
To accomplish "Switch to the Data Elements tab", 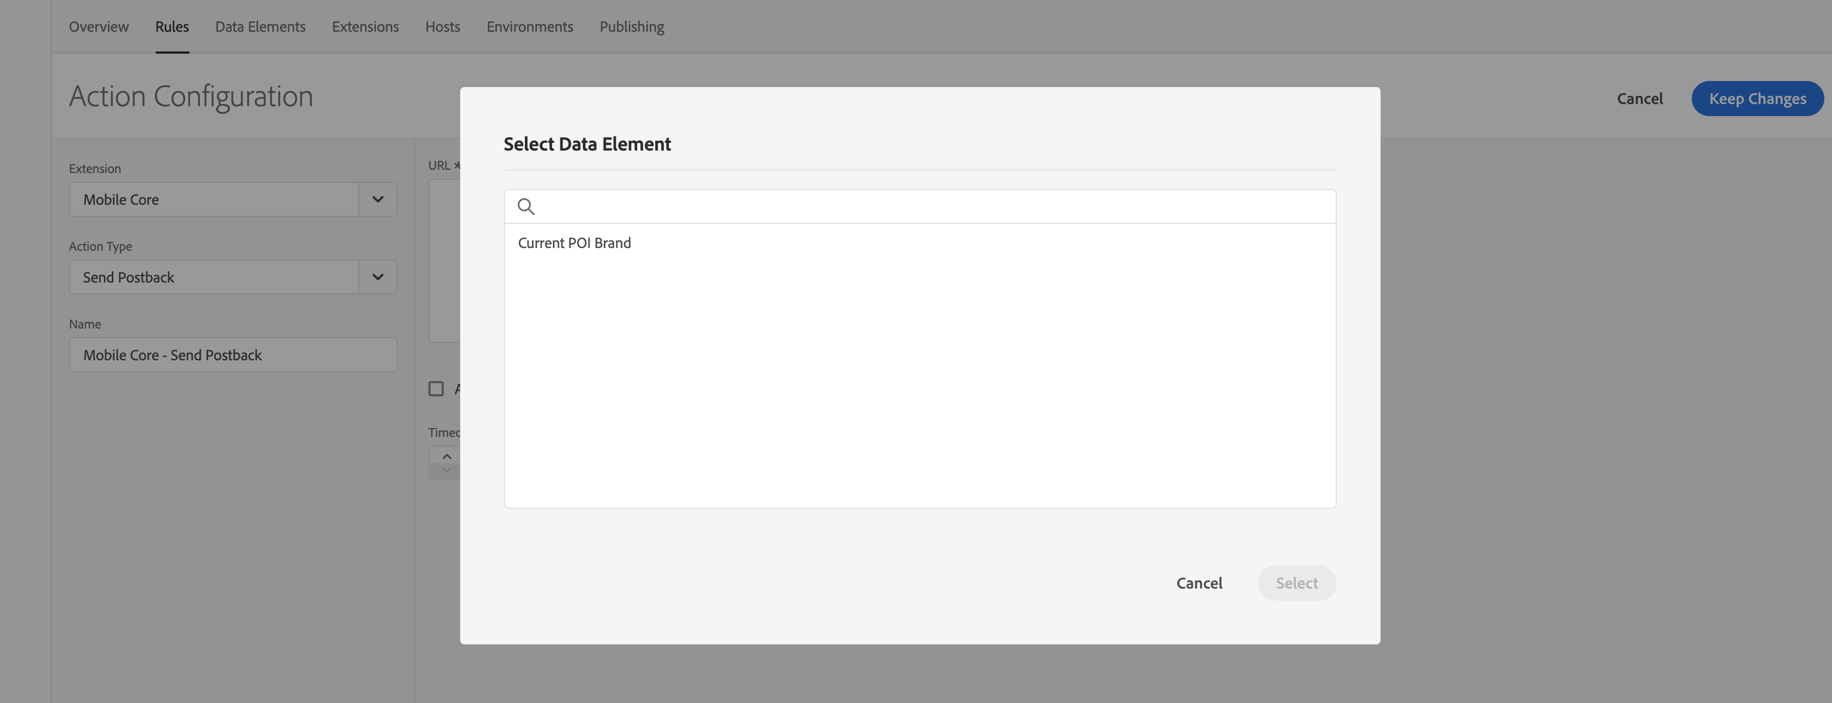I will (x=260, y=27).
